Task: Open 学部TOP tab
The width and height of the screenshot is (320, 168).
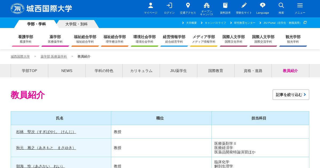Action: pyautogui.click(x=29, y=71)
